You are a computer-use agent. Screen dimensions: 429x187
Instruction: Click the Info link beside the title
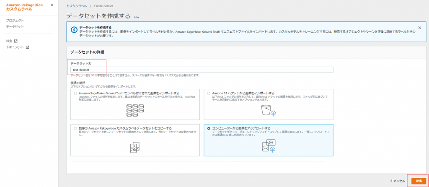point(136,17)
